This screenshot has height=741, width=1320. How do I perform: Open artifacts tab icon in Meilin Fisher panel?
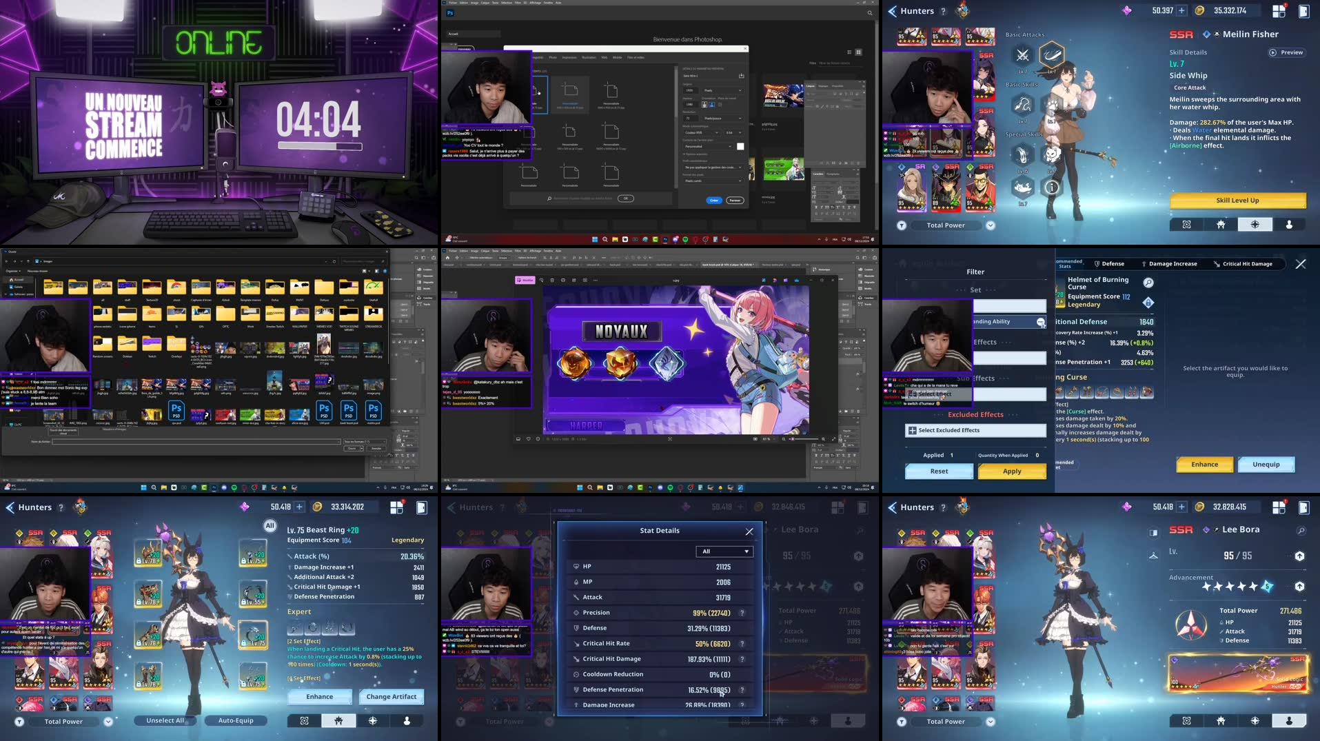1221,225
